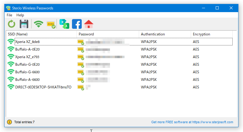The height and width of the screenshot is (132, 243).
Task: Click the Wi-Fi icon beside Xperia XZ_8de8
Action: (x=11, y=42)
